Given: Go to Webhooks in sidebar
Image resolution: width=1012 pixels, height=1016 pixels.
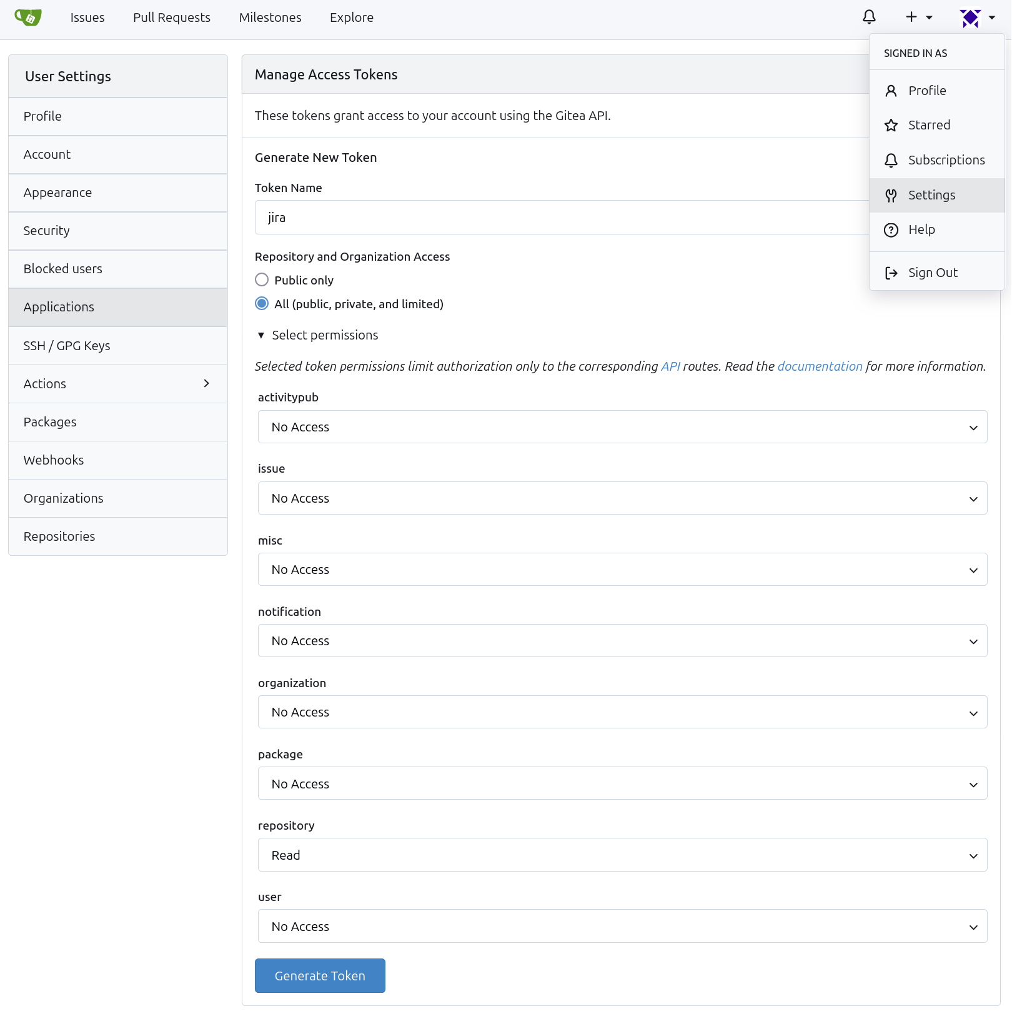Looking at the screenshot, I should tap(118, 460).
